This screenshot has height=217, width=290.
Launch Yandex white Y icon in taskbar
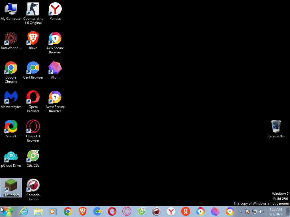point(171,211)
